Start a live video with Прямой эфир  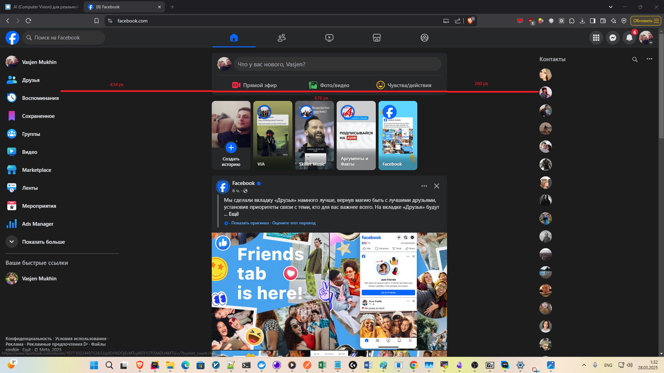(x=254, y=85)
